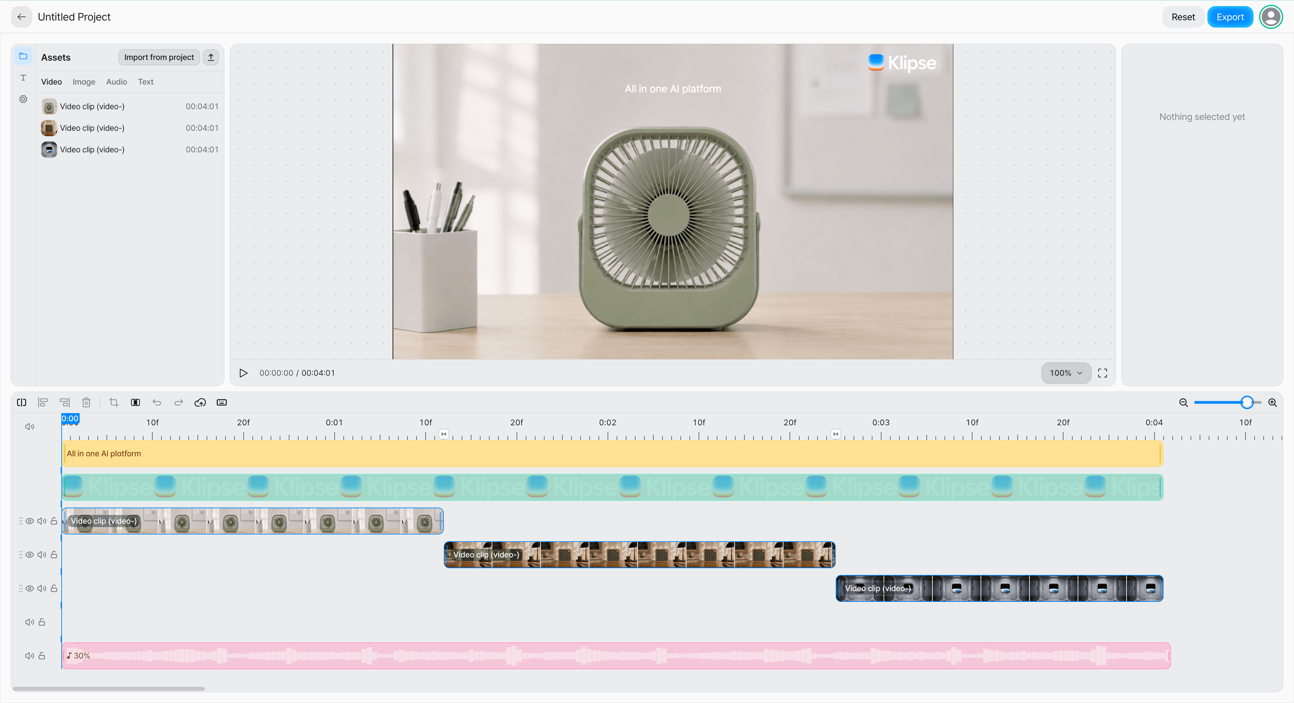The image size is (1294, 703).
Task: Open the 100% preview zoom dropdown
Action: (1066, 373)
